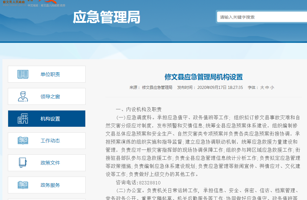Select the highlighted 机构设置 menu item

click(x=50, y=119)
